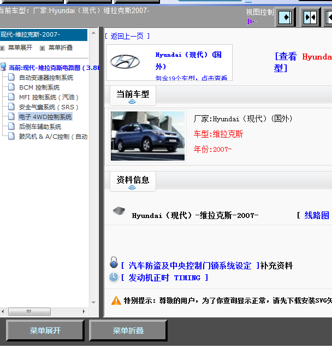Open 汽车防盗及中央控制门锁系统设定 link
This screenshot has width=332, height=348.
(190, 266)
